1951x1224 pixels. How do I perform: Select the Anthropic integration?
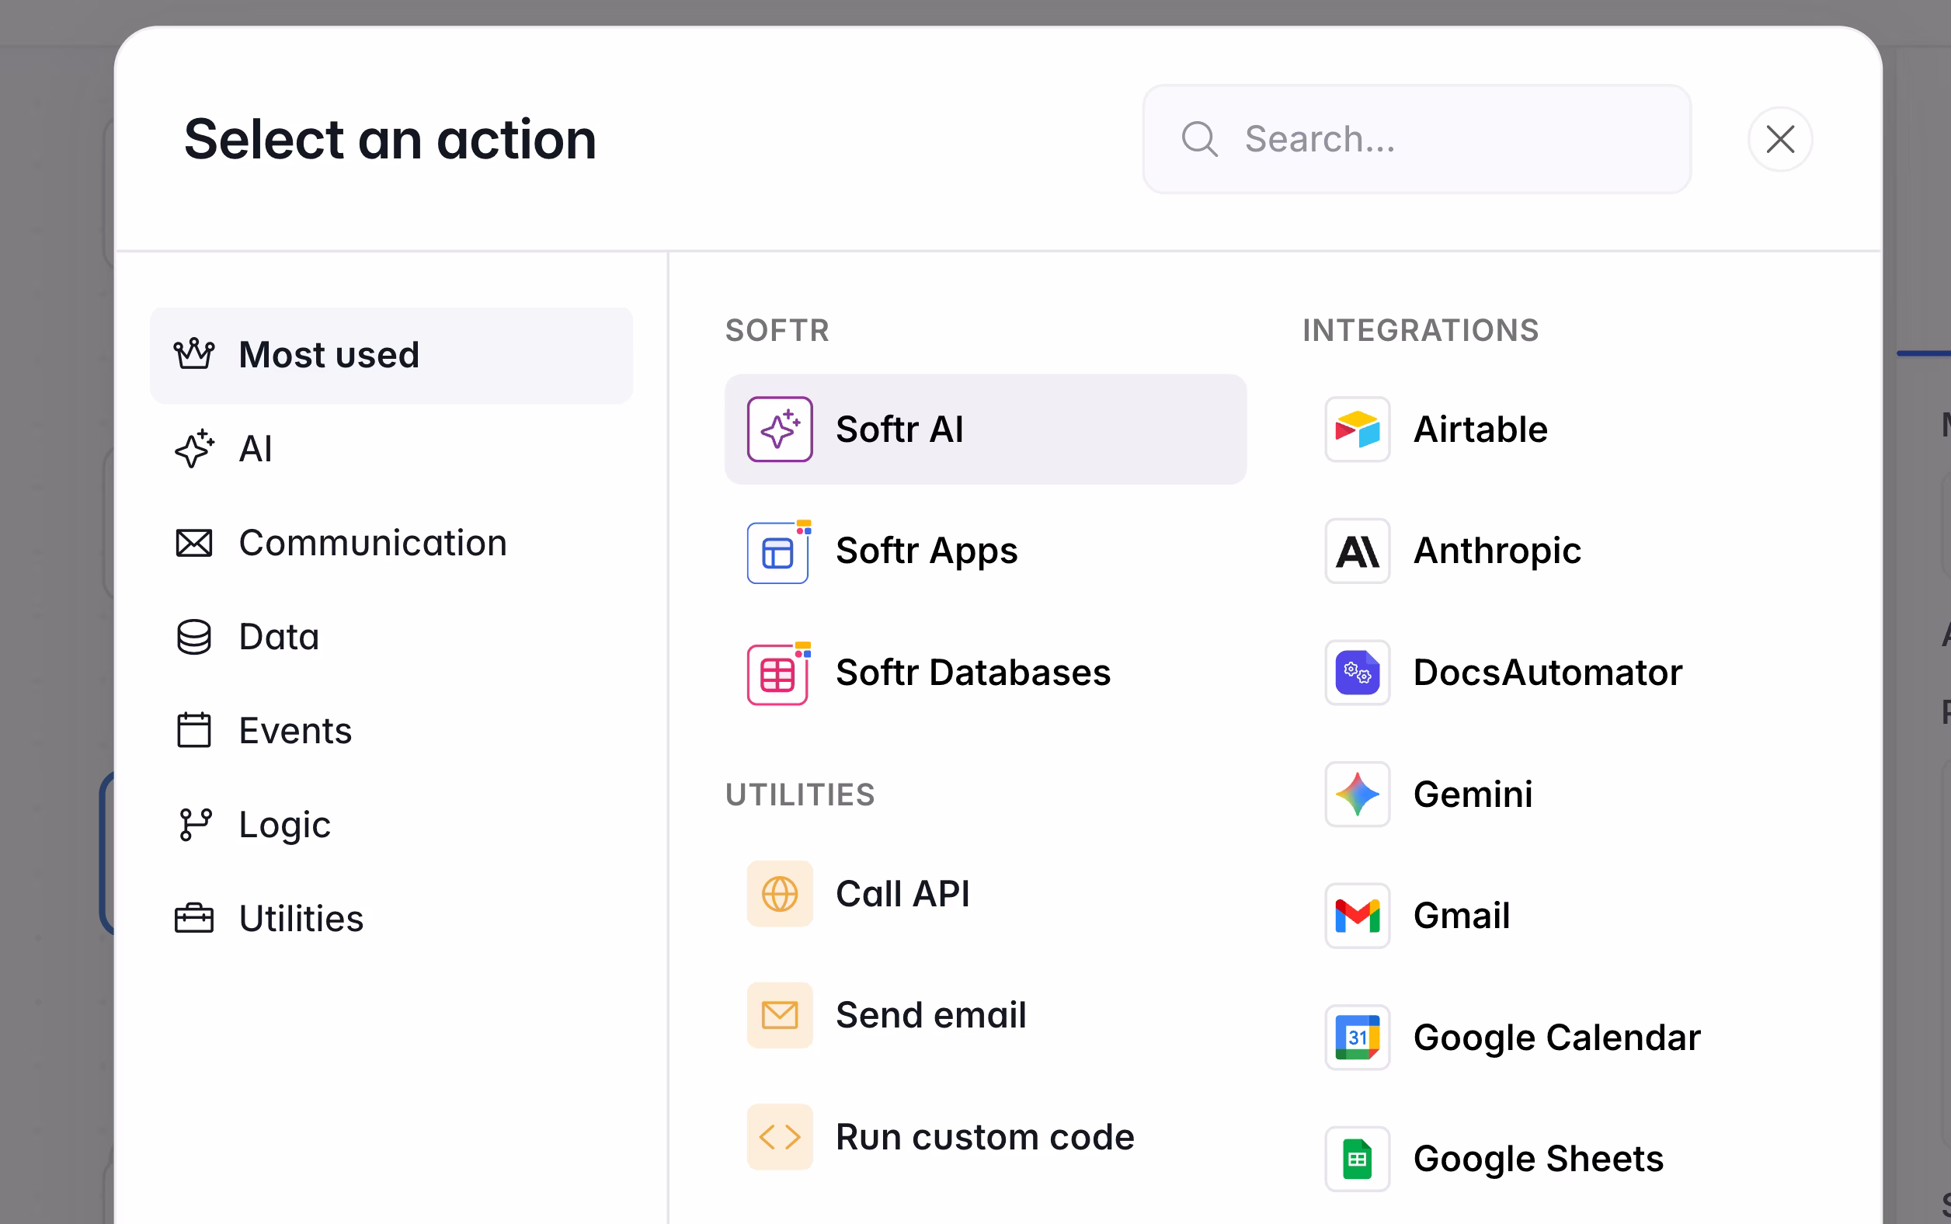(x=1497, y=551)
